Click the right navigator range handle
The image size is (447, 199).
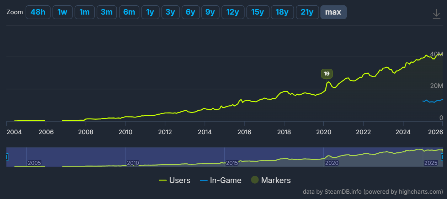pyautogui.click(x=443, y=157)
